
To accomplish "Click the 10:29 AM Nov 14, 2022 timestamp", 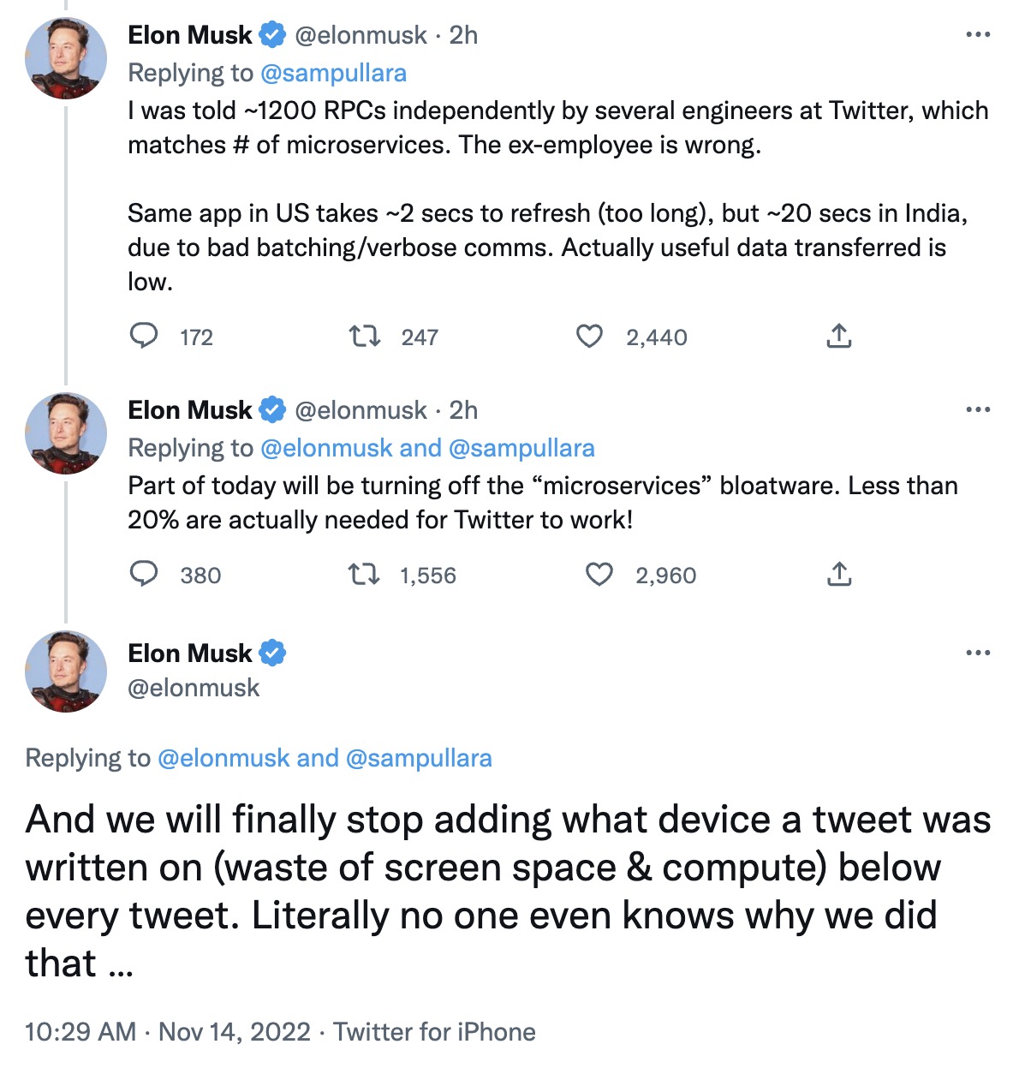I will click(168, 1032).
